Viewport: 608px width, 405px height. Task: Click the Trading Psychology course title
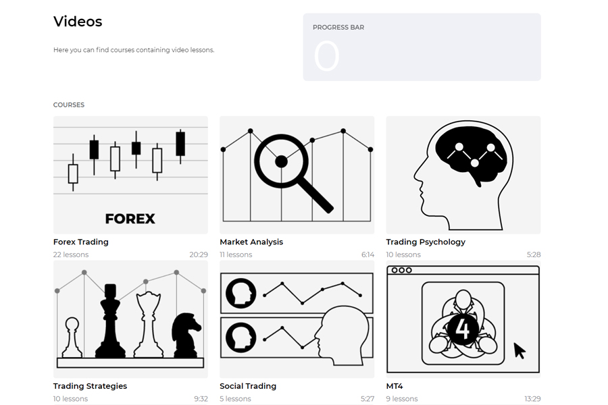[426, 242]
